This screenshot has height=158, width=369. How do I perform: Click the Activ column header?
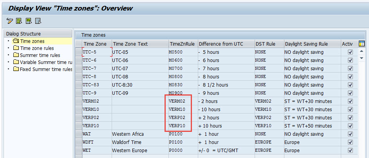[x=349, y=44]
